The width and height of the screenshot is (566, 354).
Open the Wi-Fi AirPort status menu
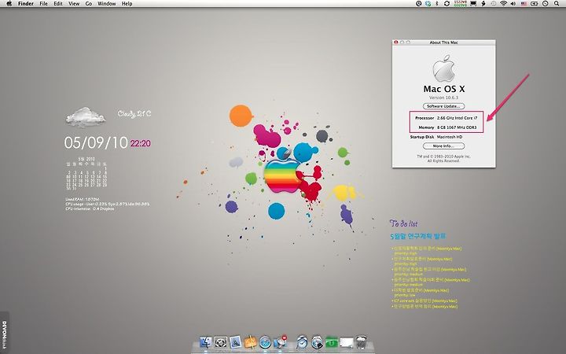coord(504,4)
